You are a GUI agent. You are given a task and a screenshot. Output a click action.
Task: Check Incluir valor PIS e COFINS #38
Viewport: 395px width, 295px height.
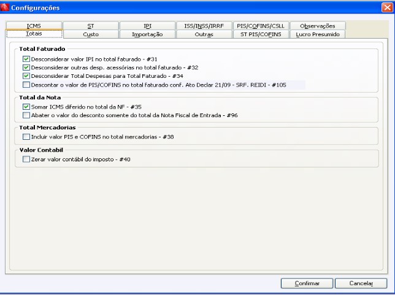pyautogui.click(x=26, y=137)
